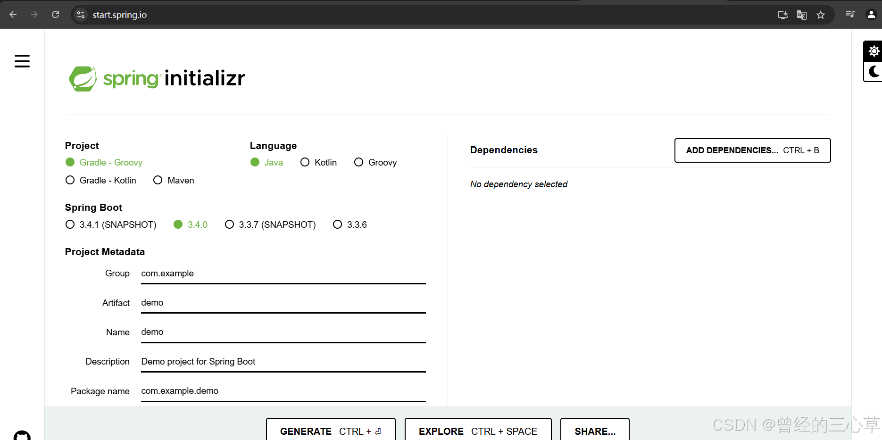This screenshot has height=440, width=882.
Task: Go back with the browser back arrow
Action: point(13,15)
